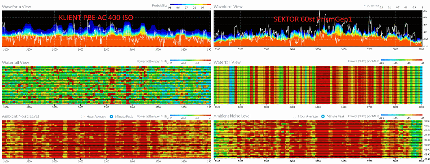The image size is (430, 164).
Task: Click the left 'Waterfall View' title
Action: [15, 62]
